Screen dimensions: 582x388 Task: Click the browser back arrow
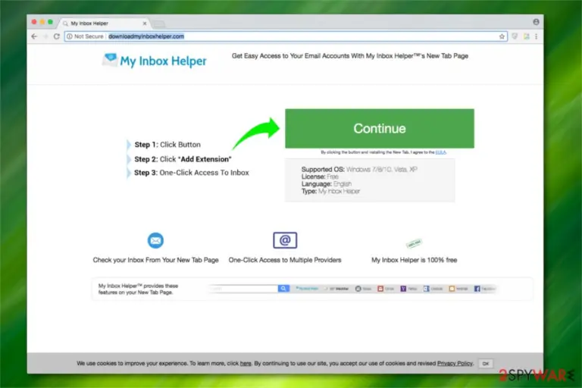point(34,36)
